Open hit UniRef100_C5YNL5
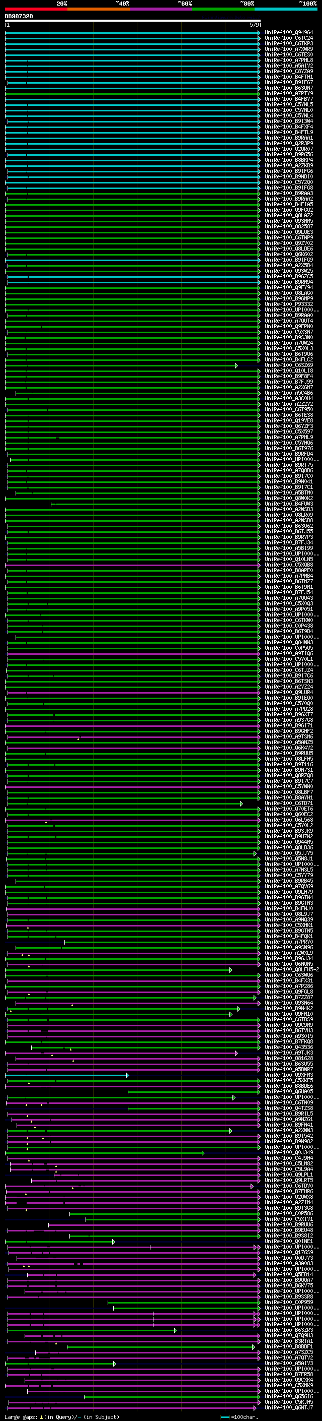Image resolution: width=322 pixels, height=1421 pixels. point(289,105)
